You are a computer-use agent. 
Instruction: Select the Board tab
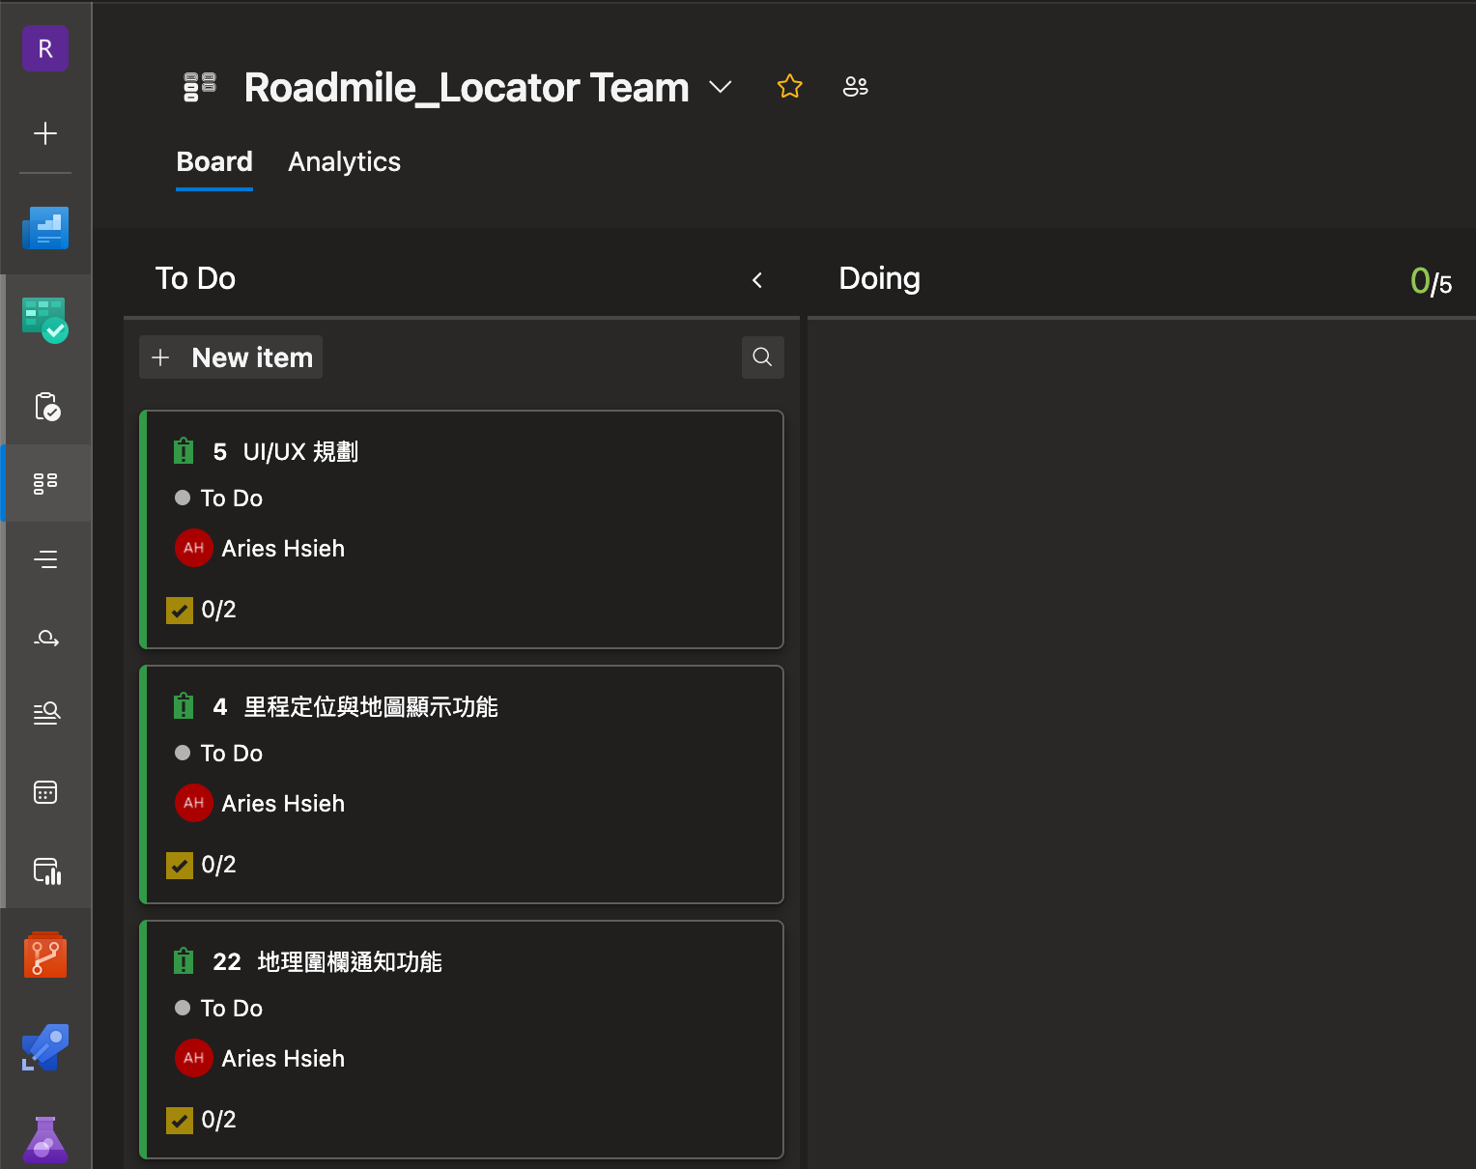pyautogui.click(x=214, y=162)
